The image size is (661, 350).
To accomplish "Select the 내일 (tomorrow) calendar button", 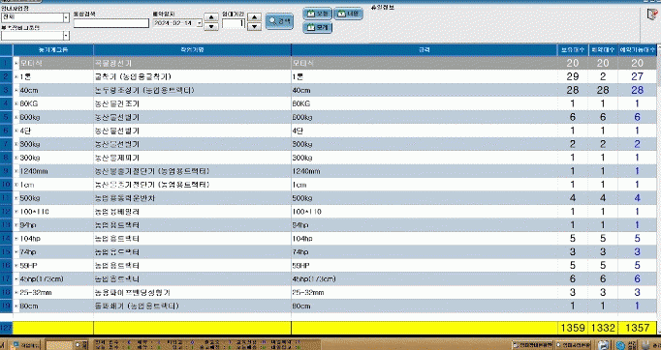I will (348, 14).
